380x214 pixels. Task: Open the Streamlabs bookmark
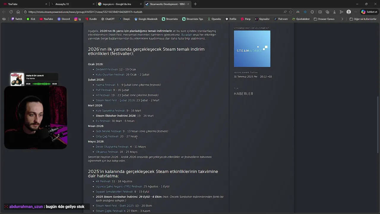click(x=170, y=19)
